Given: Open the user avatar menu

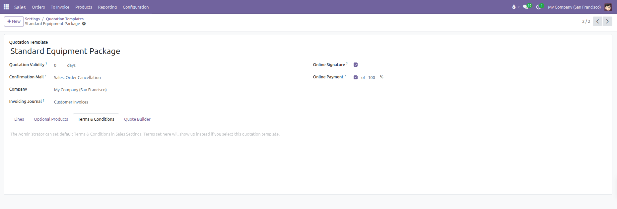Looking at the screenshot, I should (x=608, y=7).
